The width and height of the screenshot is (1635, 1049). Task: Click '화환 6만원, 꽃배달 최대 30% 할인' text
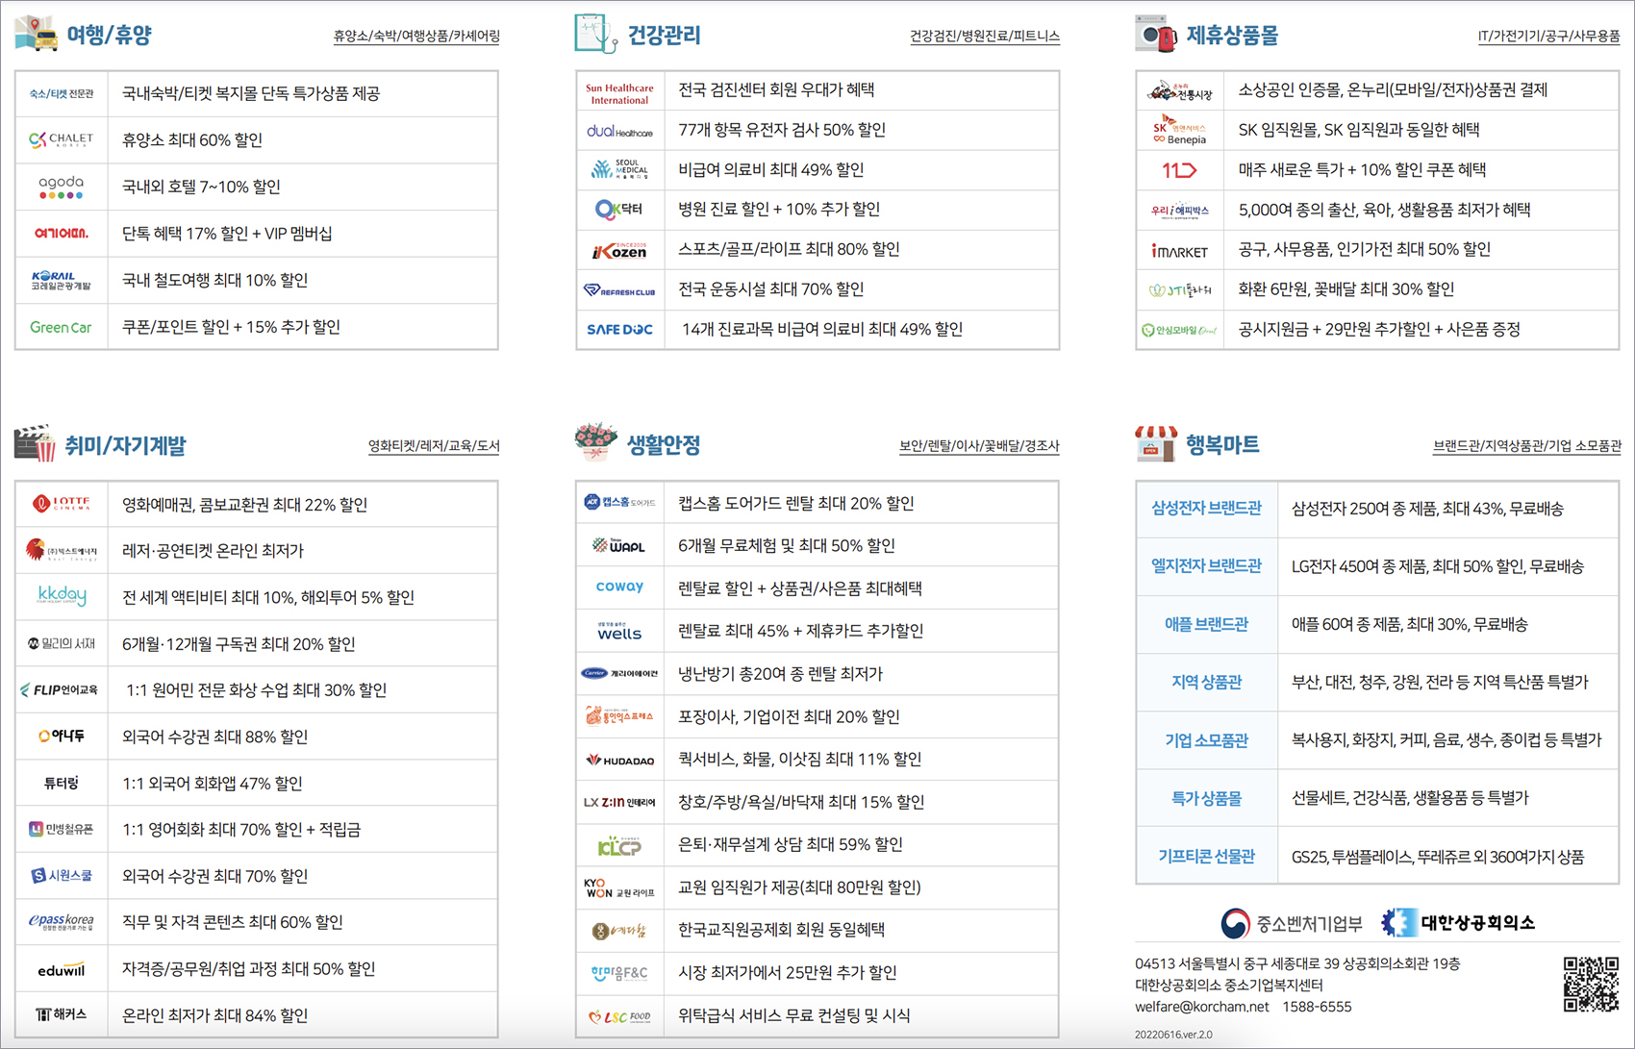coord(1346,288)
